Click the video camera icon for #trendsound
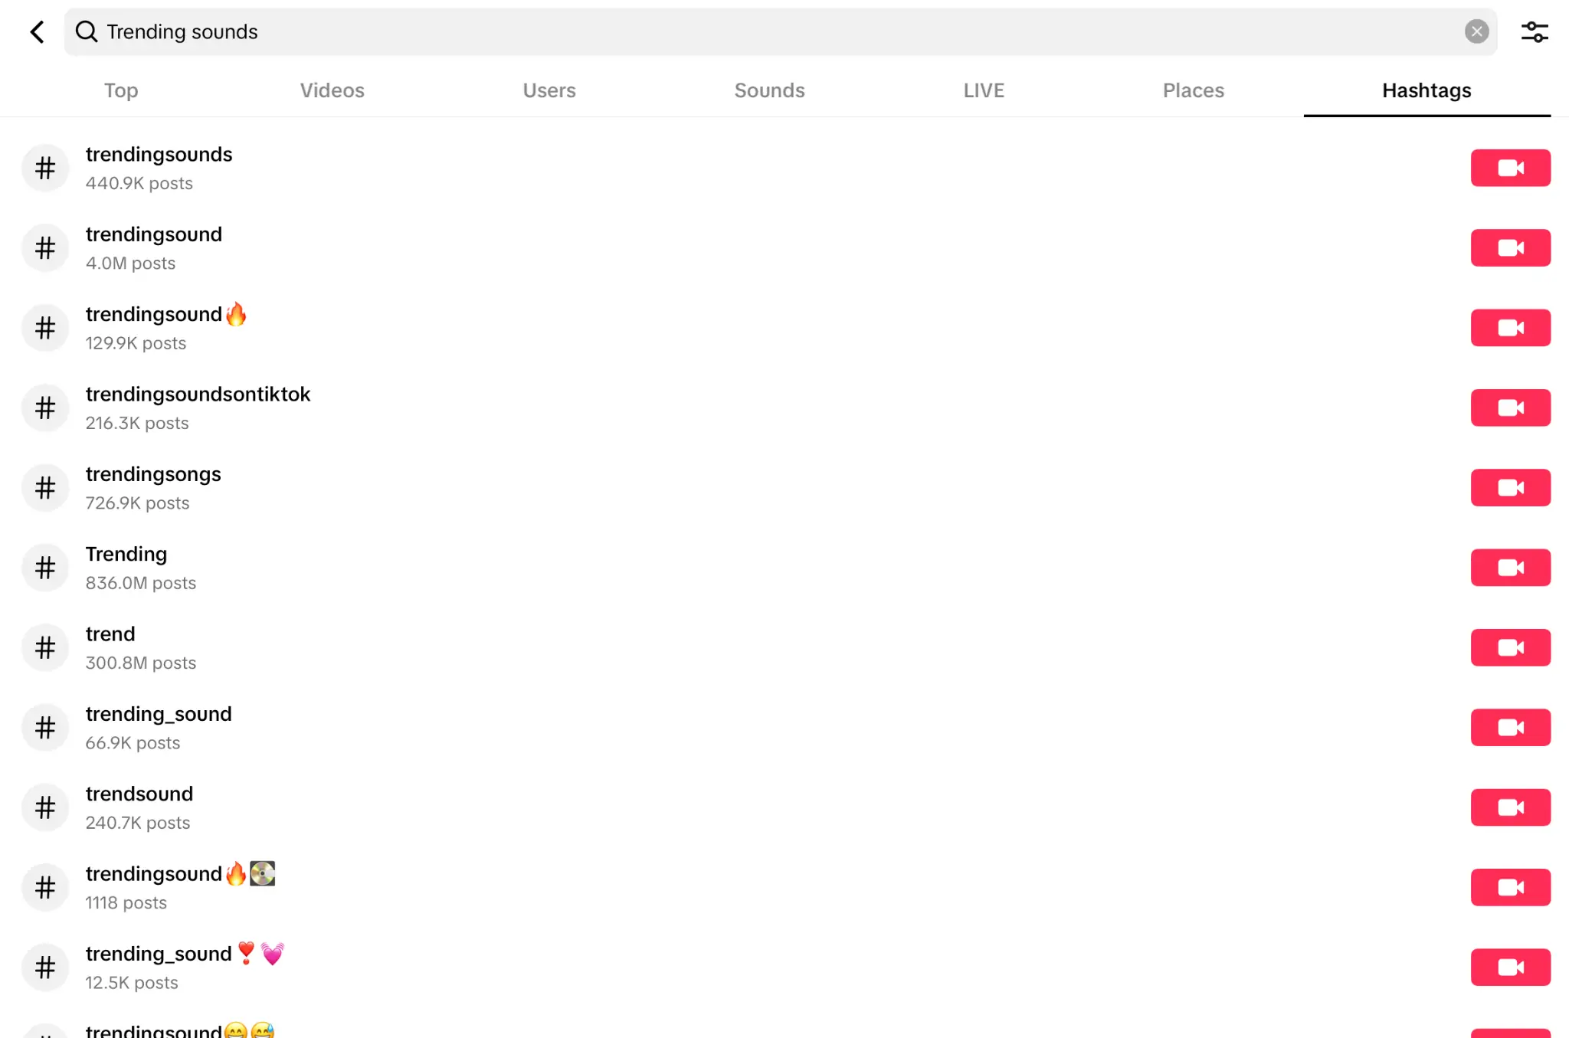This screenshot has height=1038, width=1569. [x=1510, y=807]
